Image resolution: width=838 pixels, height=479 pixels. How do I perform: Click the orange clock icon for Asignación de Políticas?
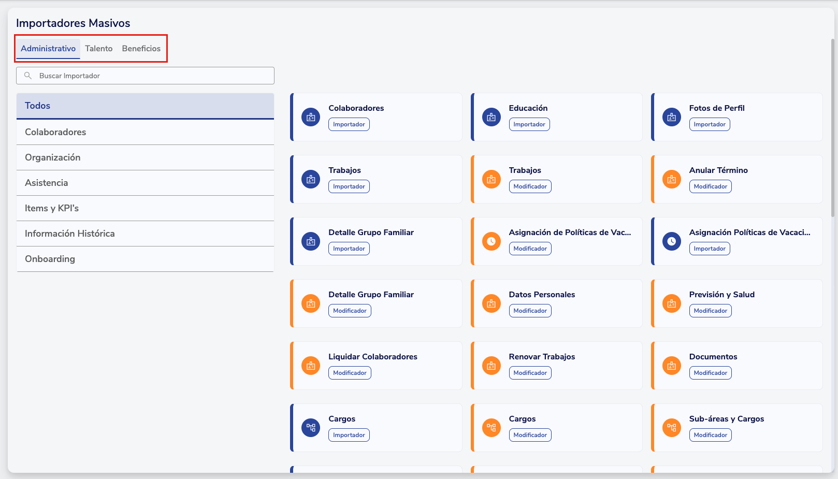click(491, 241)
